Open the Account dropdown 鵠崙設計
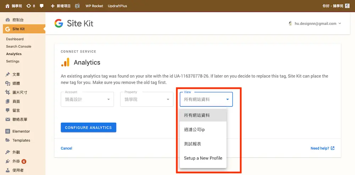The height and width of the screenshot is (175, 355). point(87,99)
